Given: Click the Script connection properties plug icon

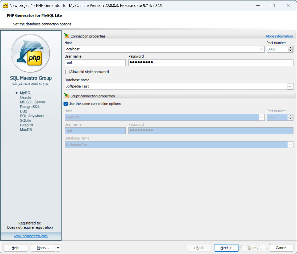Looking at the screenshot, I should (x=67, y=96).
